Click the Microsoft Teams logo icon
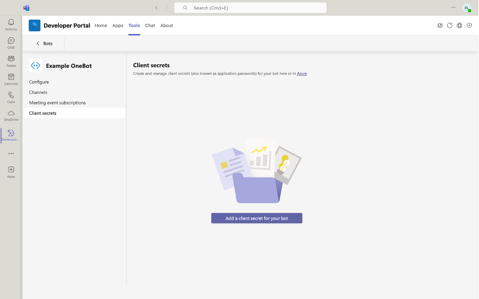 pos(26,8)
